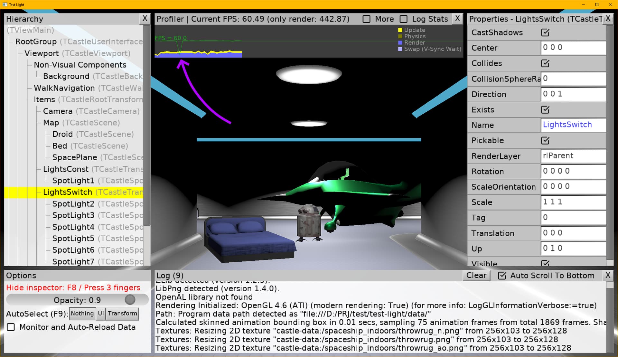Enable Monitor and Auto-Reload Data
The image size is (618, 357).
[11, 327]
